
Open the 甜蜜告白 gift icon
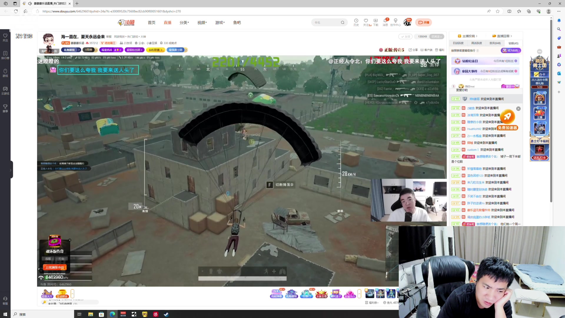click(350, 294)
